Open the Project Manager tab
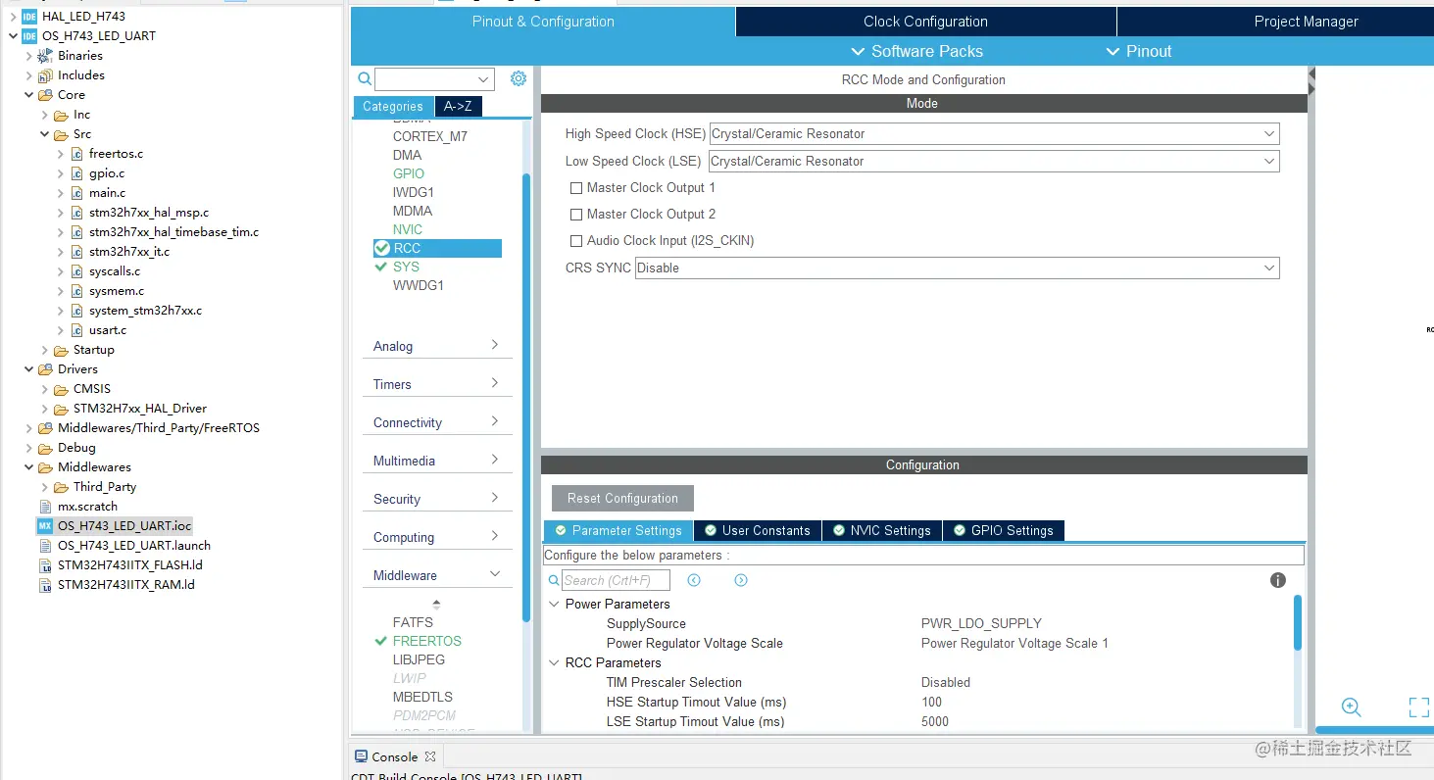Viewport: 1434px width, 780px height. point(1306,22)
